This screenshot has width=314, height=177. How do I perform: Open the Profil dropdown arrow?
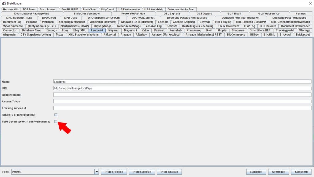coord(97,172)
